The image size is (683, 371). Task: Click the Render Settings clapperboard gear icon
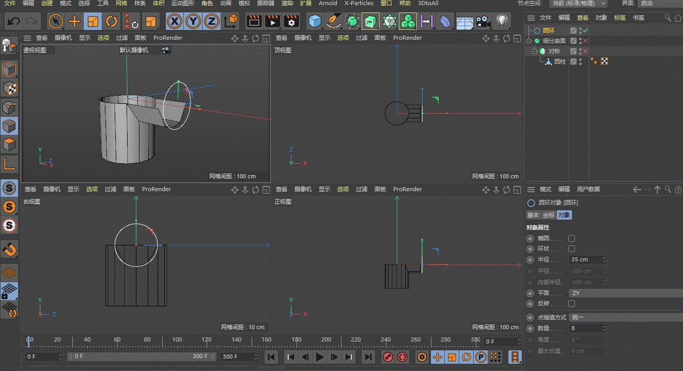point(291,21)
